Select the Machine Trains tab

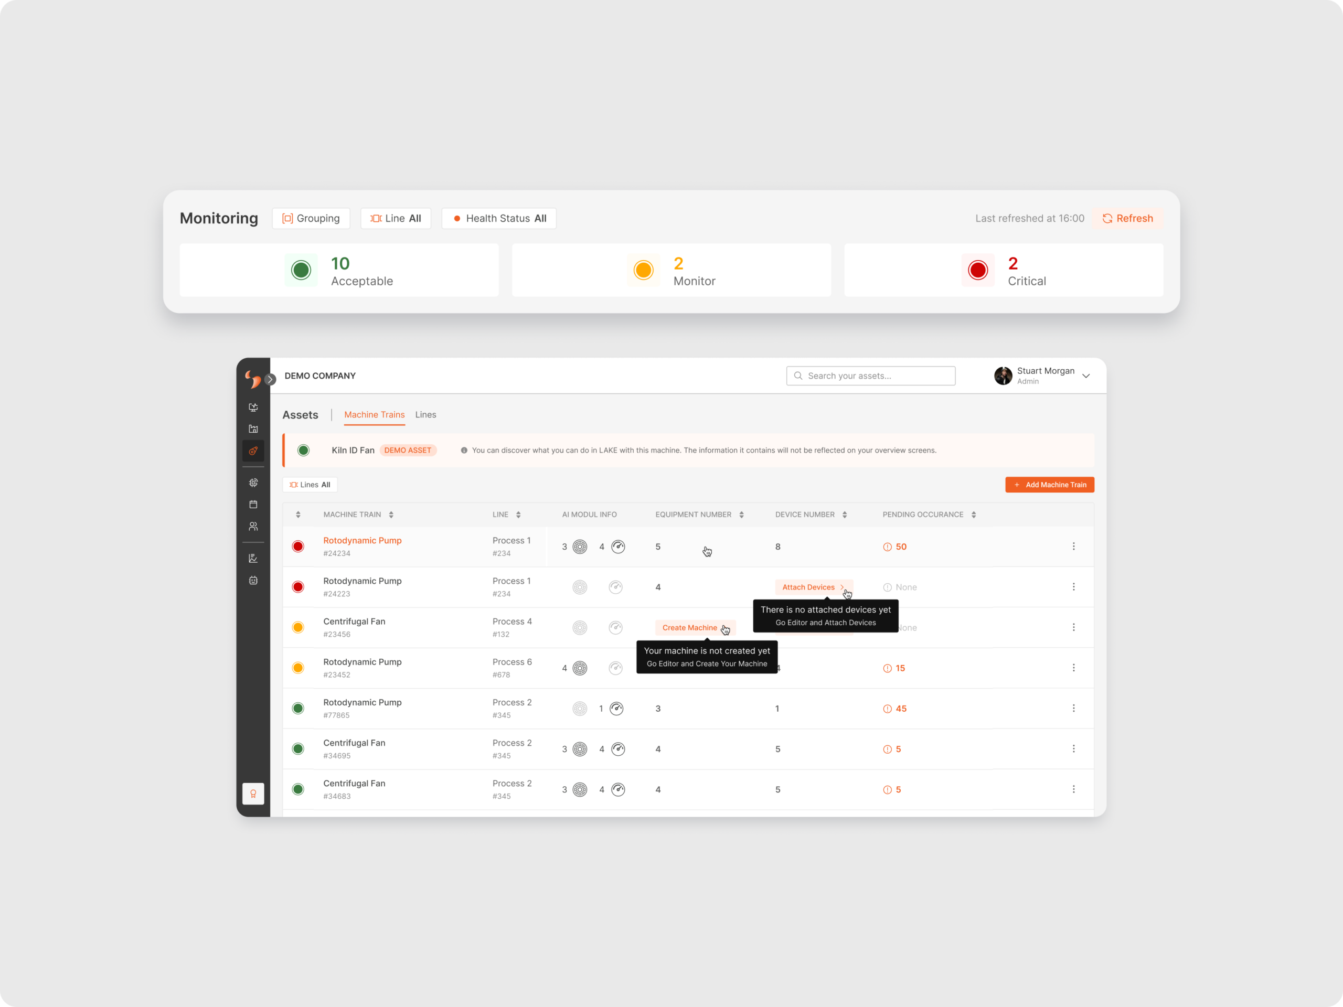pos(375,414)
